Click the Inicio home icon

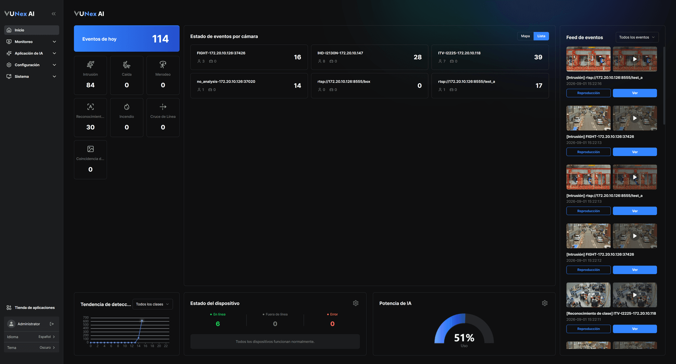9,30
